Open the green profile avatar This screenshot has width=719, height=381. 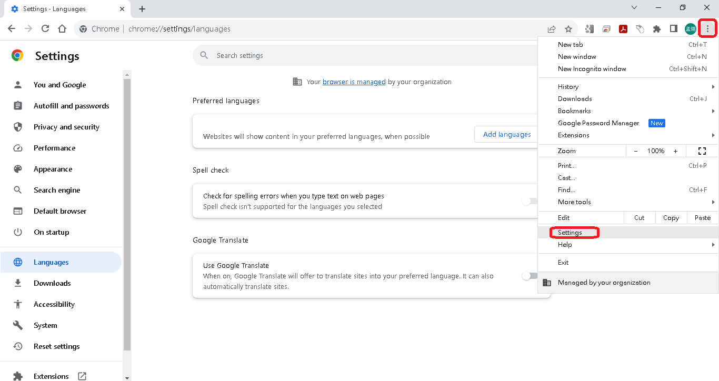pyautogui.click(x=691, y=29)
